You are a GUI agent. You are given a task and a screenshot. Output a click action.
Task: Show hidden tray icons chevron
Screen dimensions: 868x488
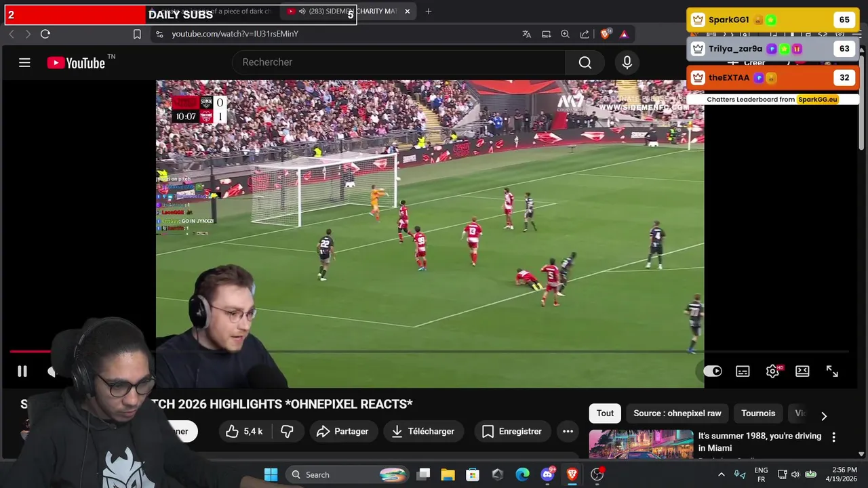coord(721,474)
